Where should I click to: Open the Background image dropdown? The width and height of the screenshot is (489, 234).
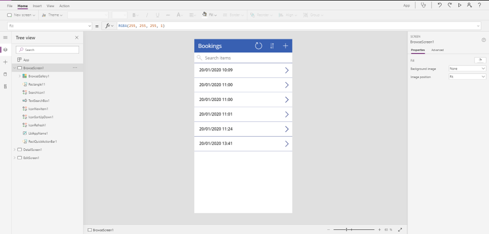(467, 69)
